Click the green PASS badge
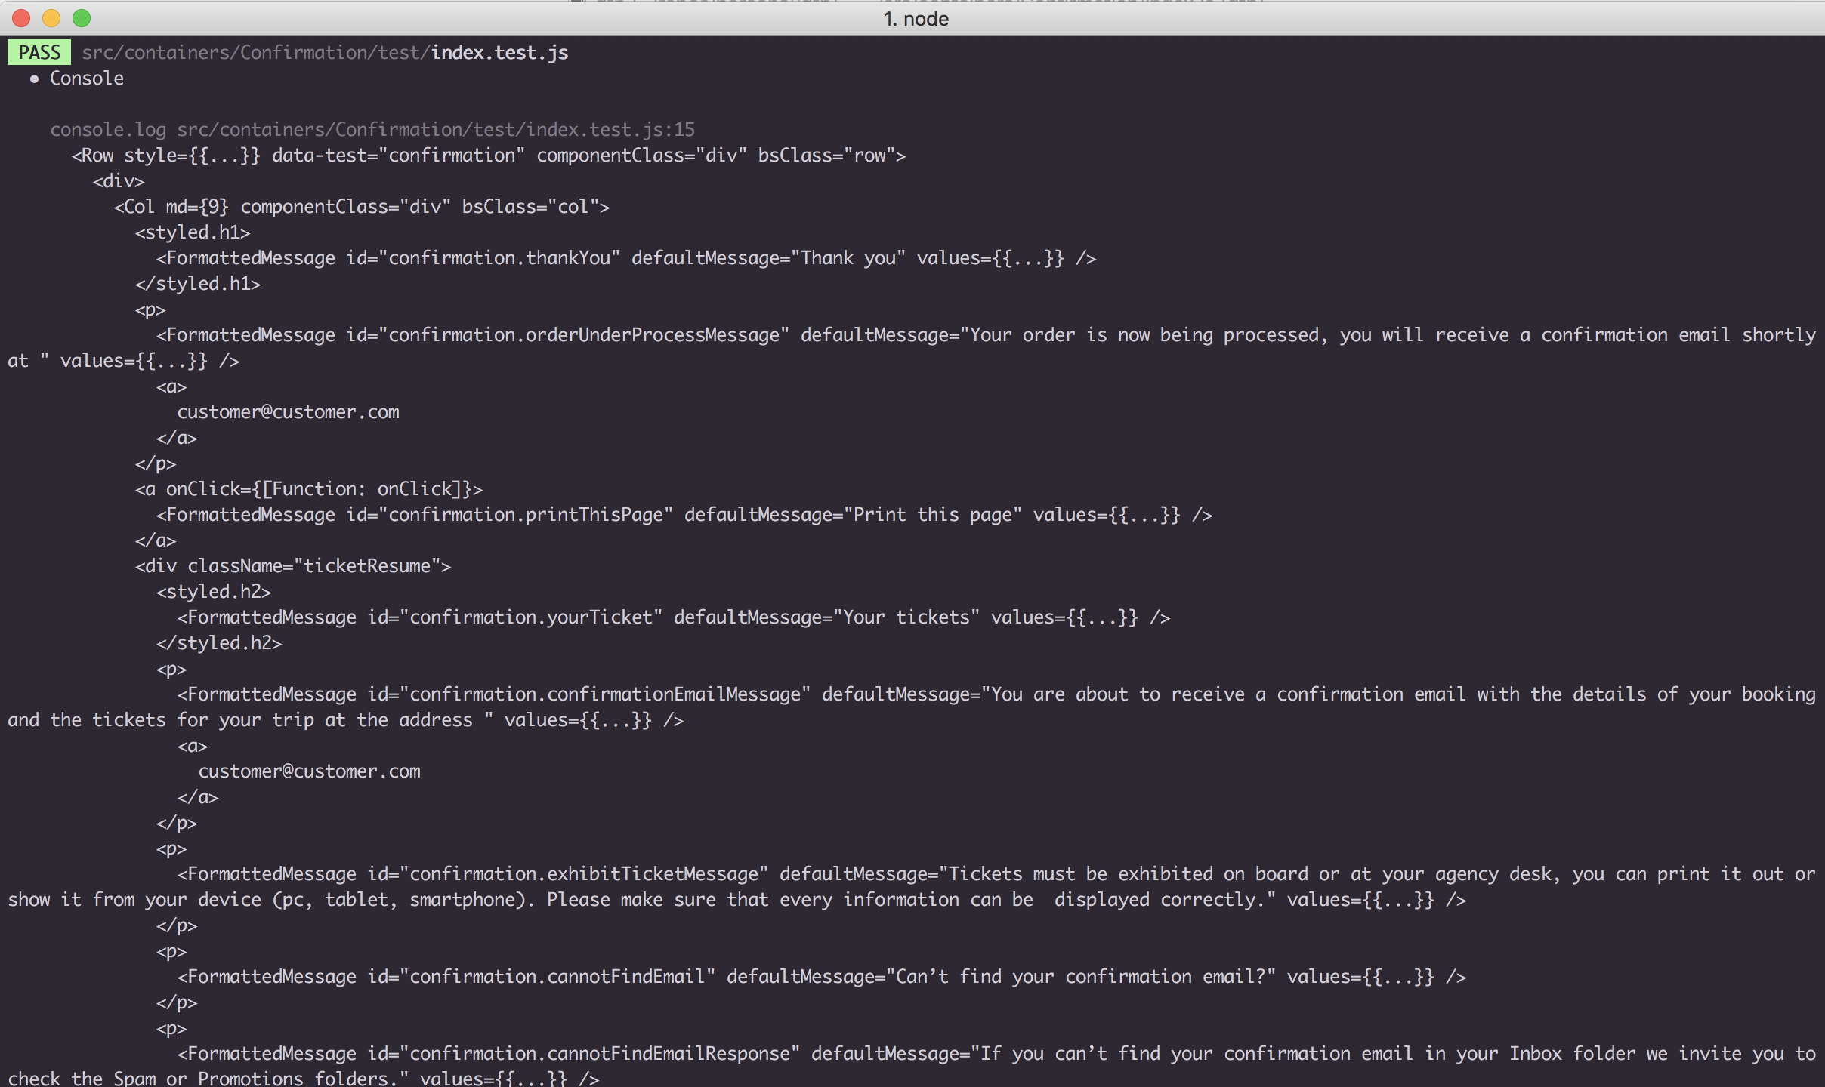 click(x=39, y=51)
